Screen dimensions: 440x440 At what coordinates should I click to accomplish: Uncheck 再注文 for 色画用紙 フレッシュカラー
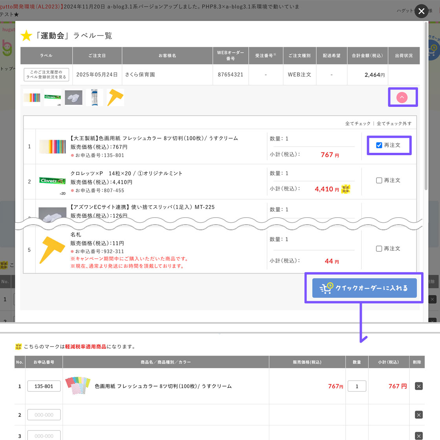point(379,145)
